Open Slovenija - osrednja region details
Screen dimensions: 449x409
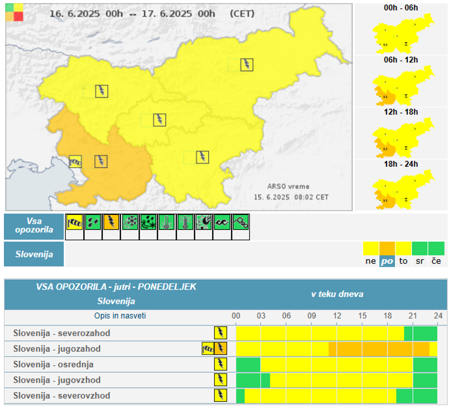53,365
